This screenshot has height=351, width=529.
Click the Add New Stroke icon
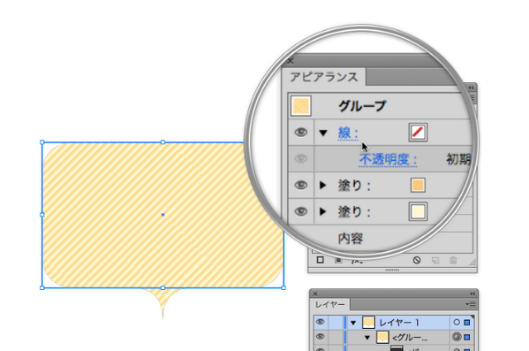coord(321,260)
